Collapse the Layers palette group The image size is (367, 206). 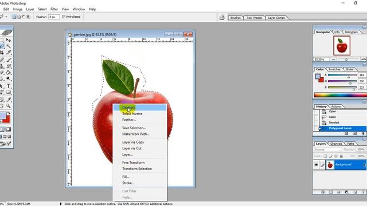tap(365, 139)
